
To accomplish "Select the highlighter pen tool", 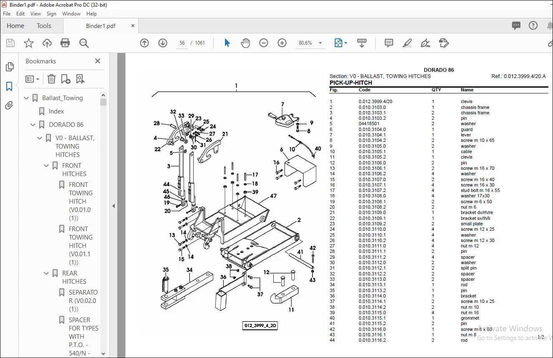I will click(x=407, y=43).
